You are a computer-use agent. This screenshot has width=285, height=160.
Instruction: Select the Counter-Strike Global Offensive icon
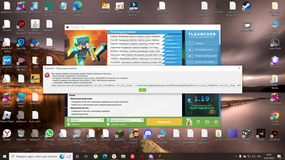[35, 81]
